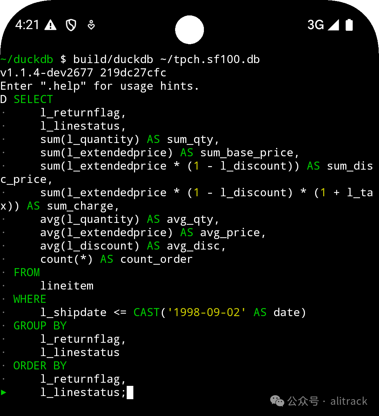Tap the 3G signal strength icon

[x=333, y=25]
